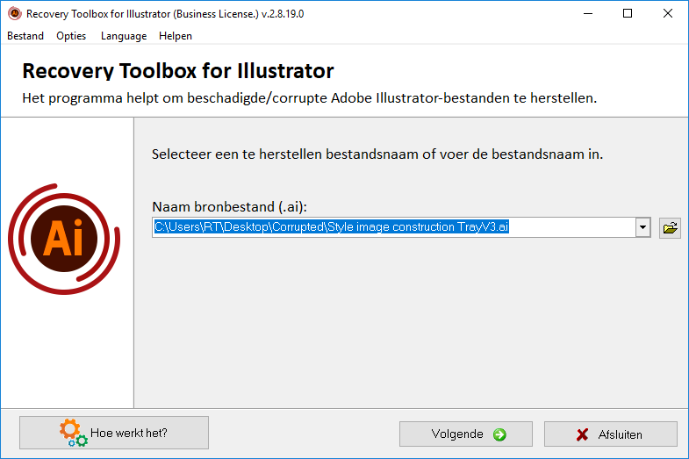Maximize the Recovery Toolbox window
The width and height of the screenshot is (689, 459).
[628, 14]
